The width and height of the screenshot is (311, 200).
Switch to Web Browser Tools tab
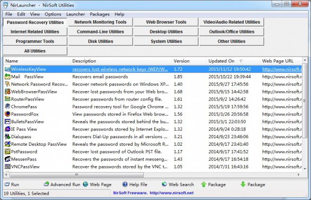point(166,22)
